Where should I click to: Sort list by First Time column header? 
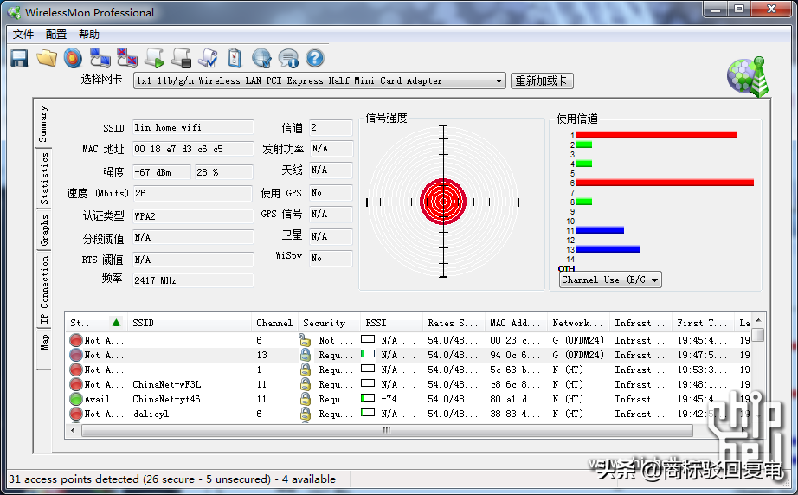(702, 323)
